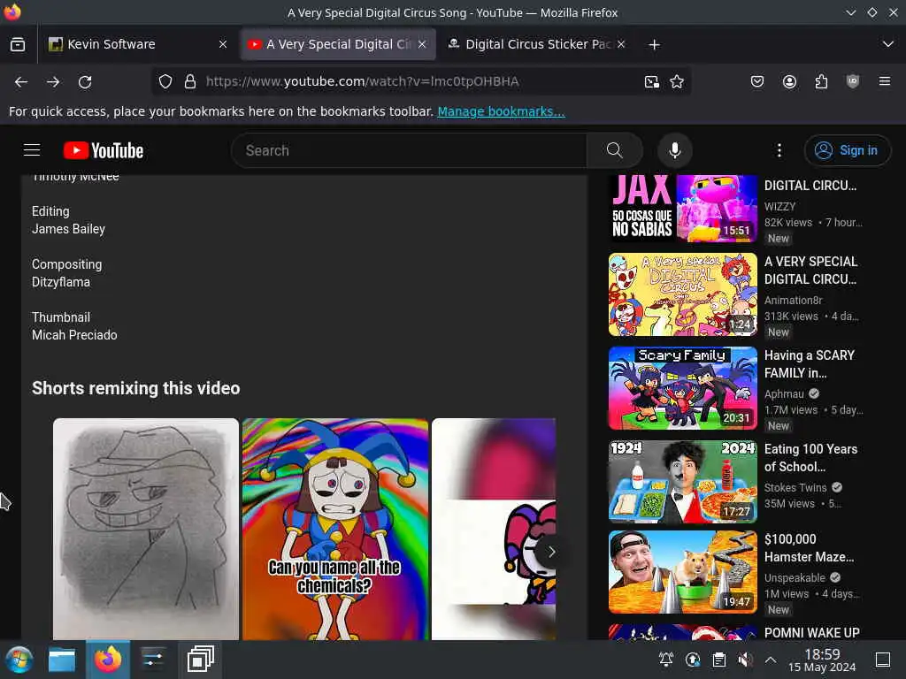
Task: Open the Aphmau channel name
Action: [x=784, y=393]
